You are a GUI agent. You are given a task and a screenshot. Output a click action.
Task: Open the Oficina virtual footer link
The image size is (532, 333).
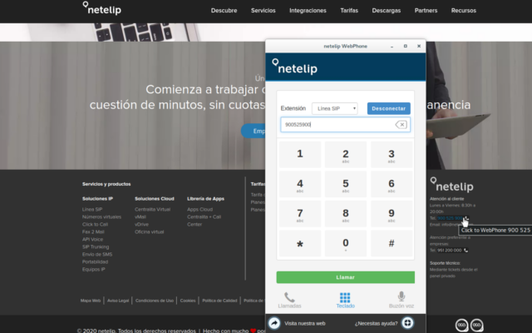point(150,231)
